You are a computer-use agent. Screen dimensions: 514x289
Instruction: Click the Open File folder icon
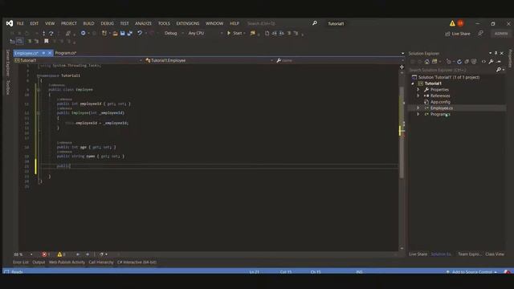point(115,33)
